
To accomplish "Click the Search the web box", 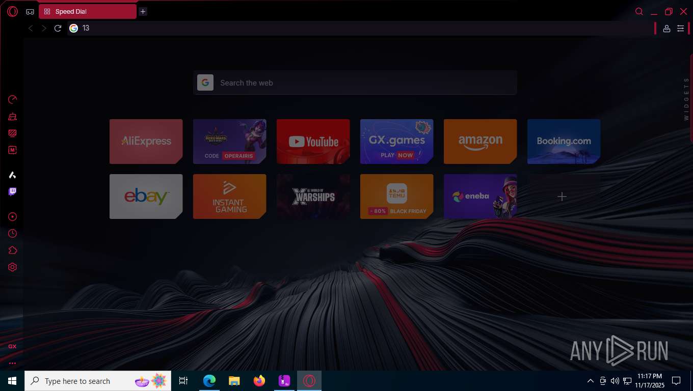I will click(355, 82).
